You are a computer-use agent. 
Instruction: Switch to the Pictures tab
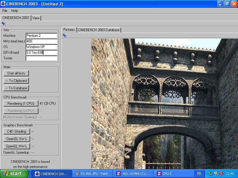coord(69,30)
